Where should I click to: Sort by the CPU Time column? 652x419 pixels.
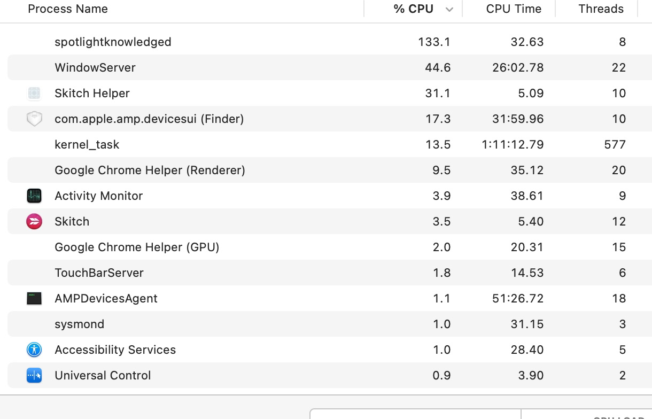pyautogui.click(x=514, y=9)
